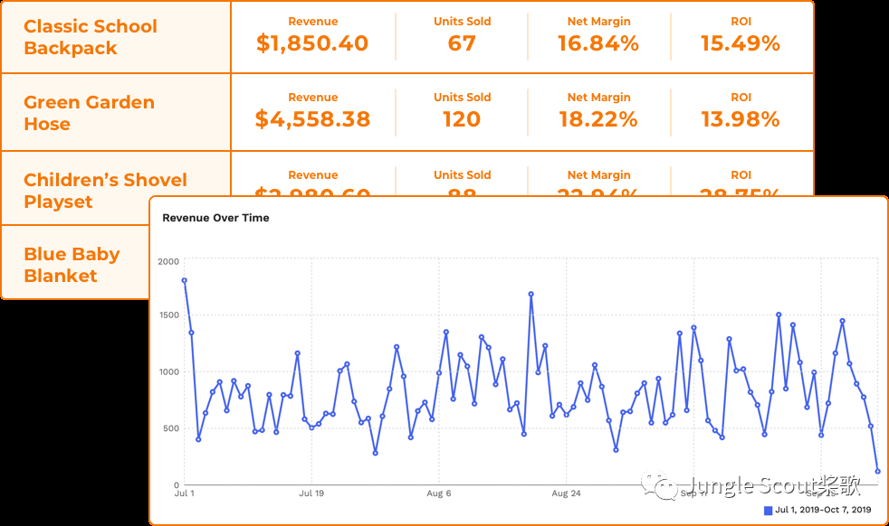Open the Classic School Backpack product
The width and height of the screenshot is (889, 526).
point(91,37)
